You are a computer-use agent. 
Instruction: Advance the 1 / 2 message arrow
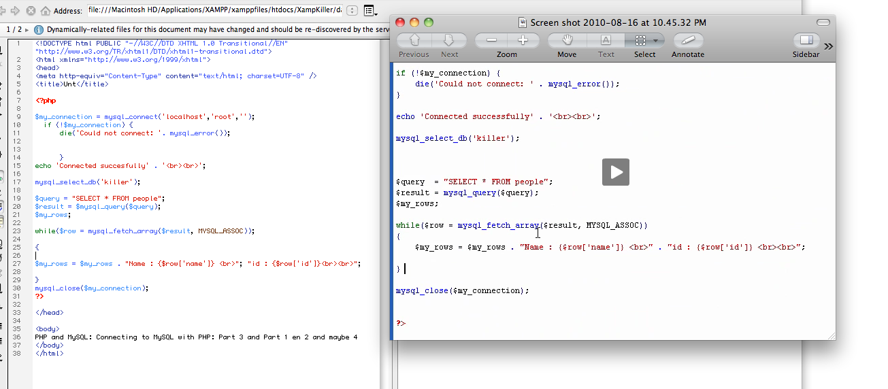(27, 30)
